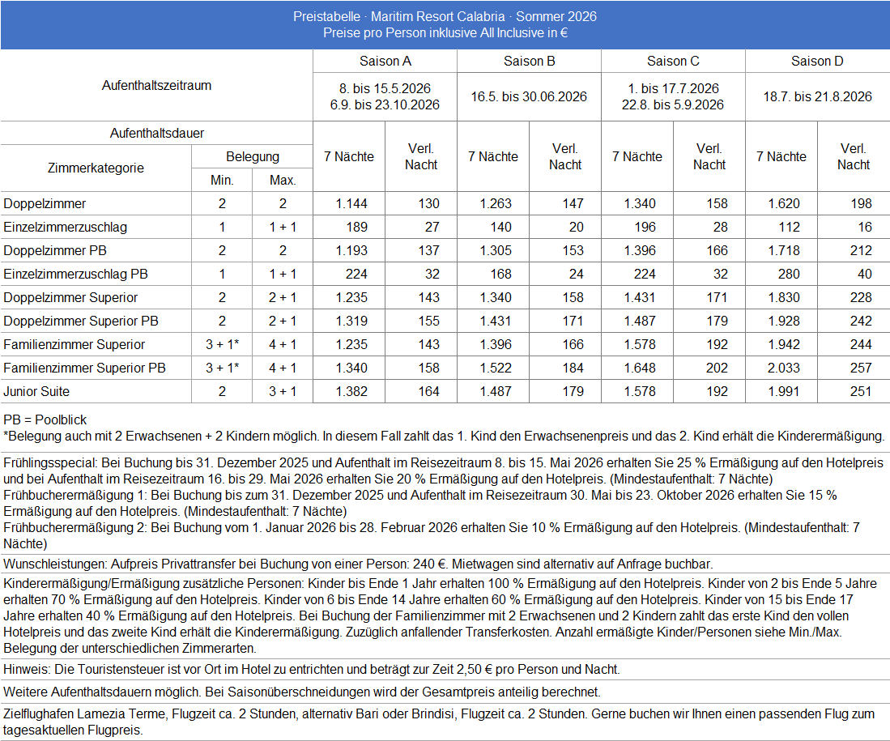Select the Saison A column header

coord(385,62)
